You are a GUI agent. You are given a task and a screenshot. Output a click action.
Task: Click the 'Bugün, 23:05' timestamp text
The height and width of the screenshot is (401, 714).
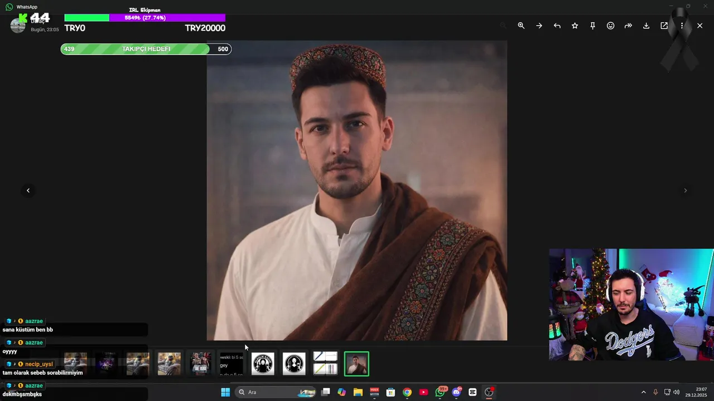coord(45,30)
